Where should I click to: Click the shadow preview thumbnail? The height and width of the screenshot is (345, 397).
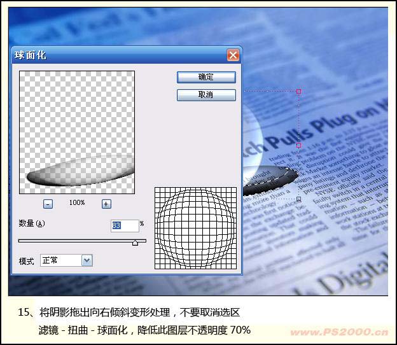tap(77, 132)
